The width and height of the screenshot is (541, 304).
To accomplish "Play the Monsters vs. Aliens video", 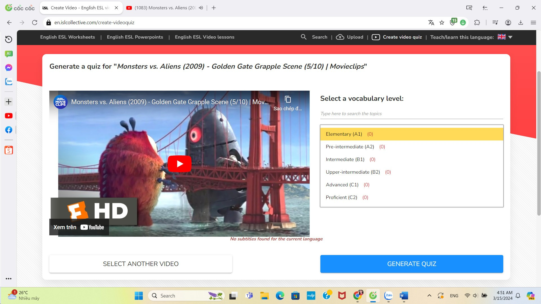I will coord(179,164).
